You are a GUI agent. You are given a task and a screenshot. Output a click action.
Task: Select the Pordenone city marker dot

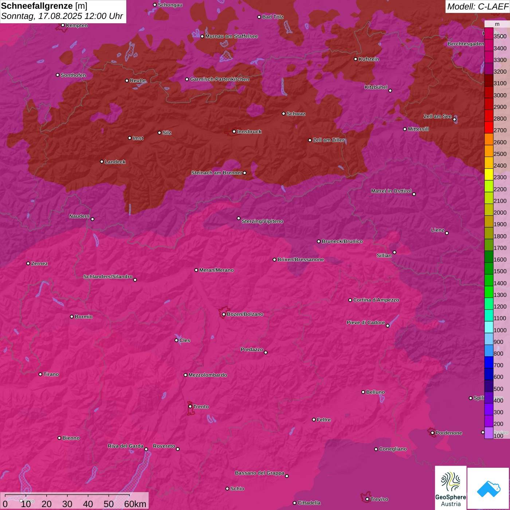click(432, 433)
